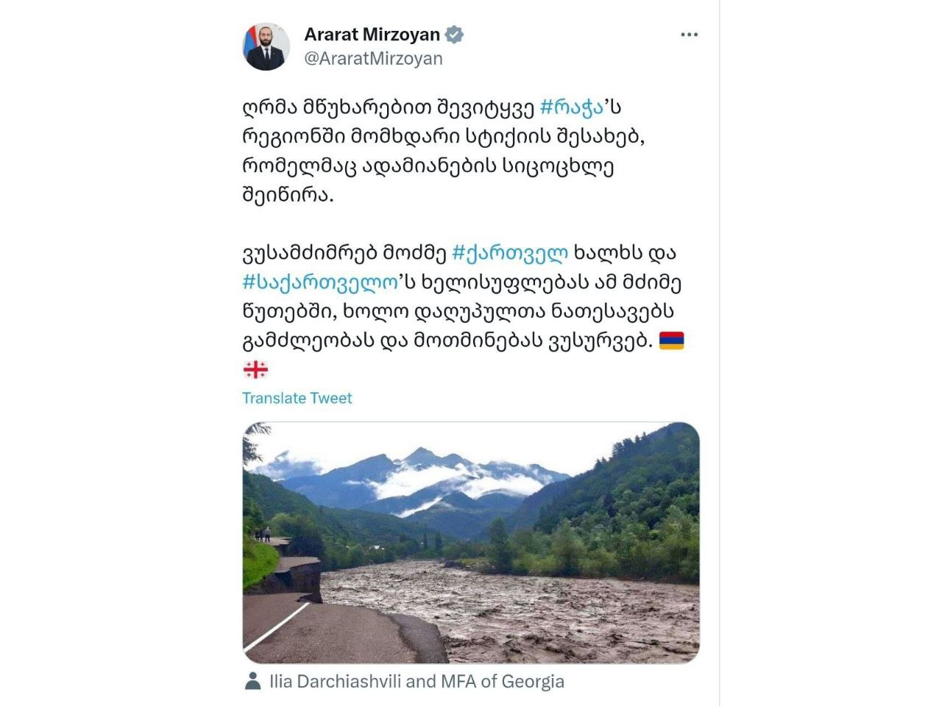This screenshot has width=942, height=706.
Task: Open Ararat Mirzoyan's profile picture
Action: 266,46
